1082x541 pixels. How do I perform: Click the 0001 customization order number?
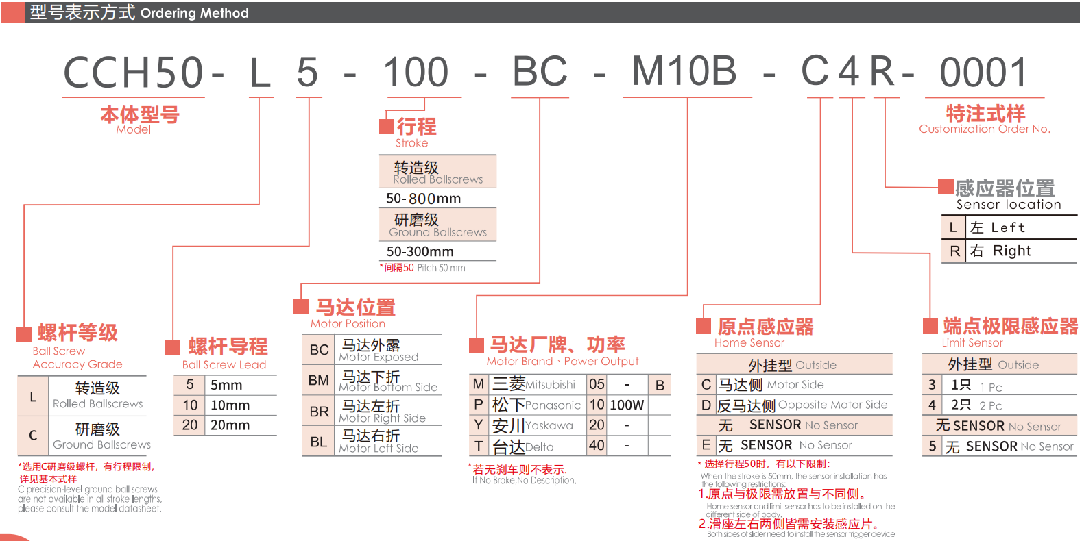click(x=983, y=73)
